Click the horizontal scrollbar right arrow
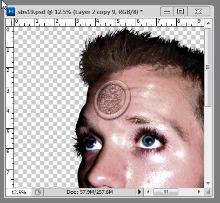 pos(199,192)
